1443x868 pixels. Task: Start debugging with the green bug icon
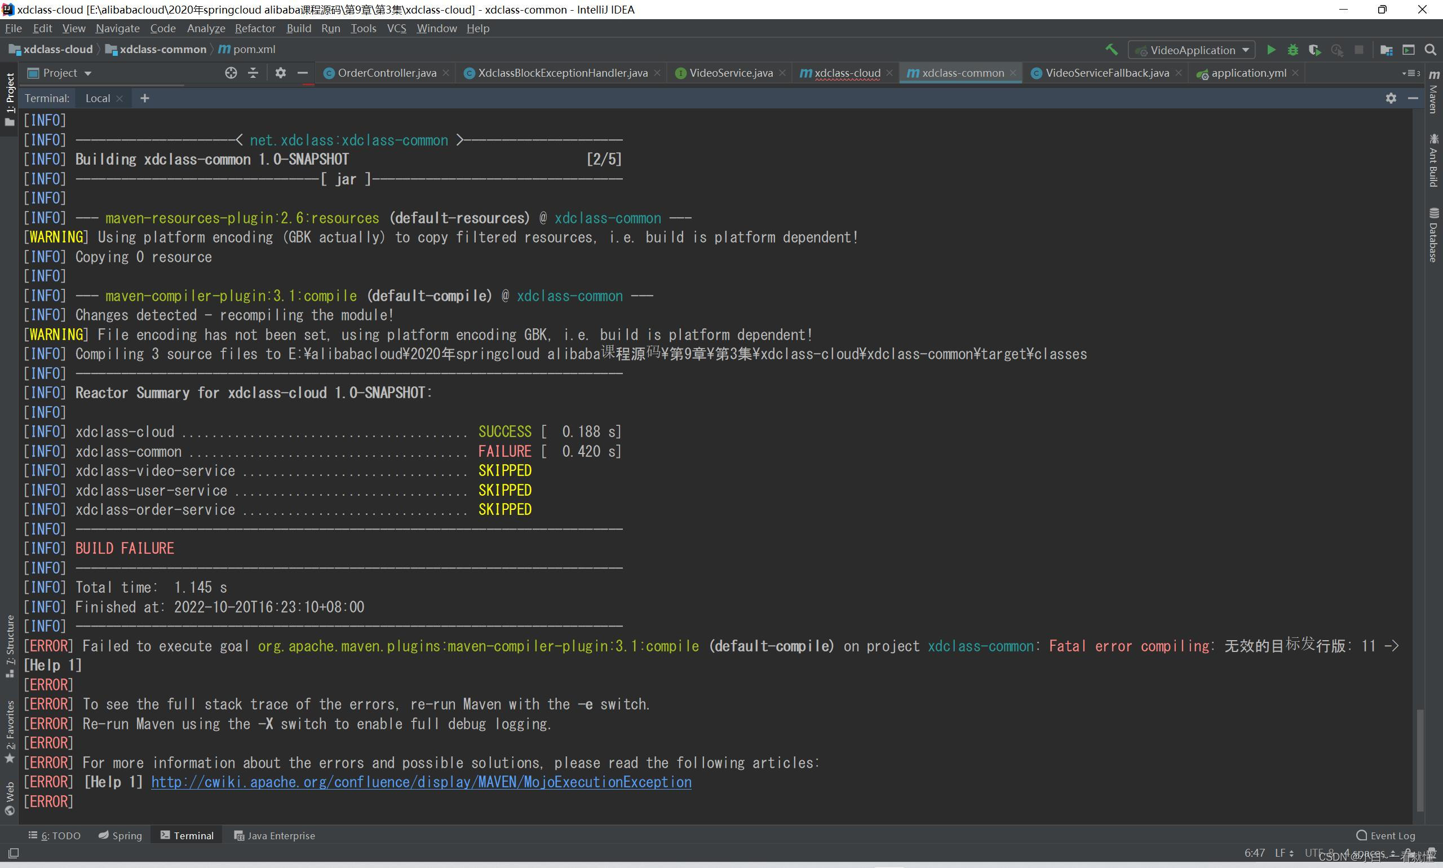1293,50
